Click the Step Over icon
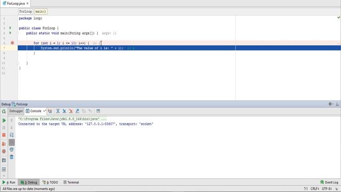This screenshot has width=341, height=192. (x=58, y=111)
